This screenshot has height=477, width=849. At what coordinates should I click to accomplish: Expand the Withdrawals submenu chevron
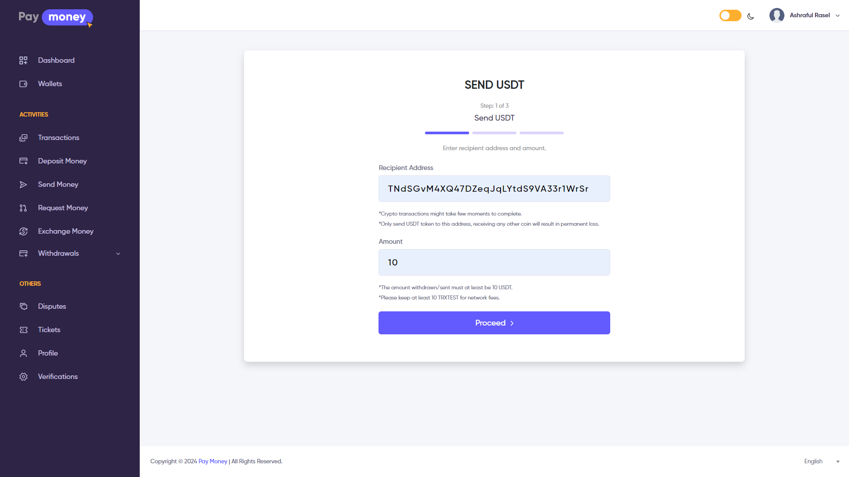(x=118, y=254)
